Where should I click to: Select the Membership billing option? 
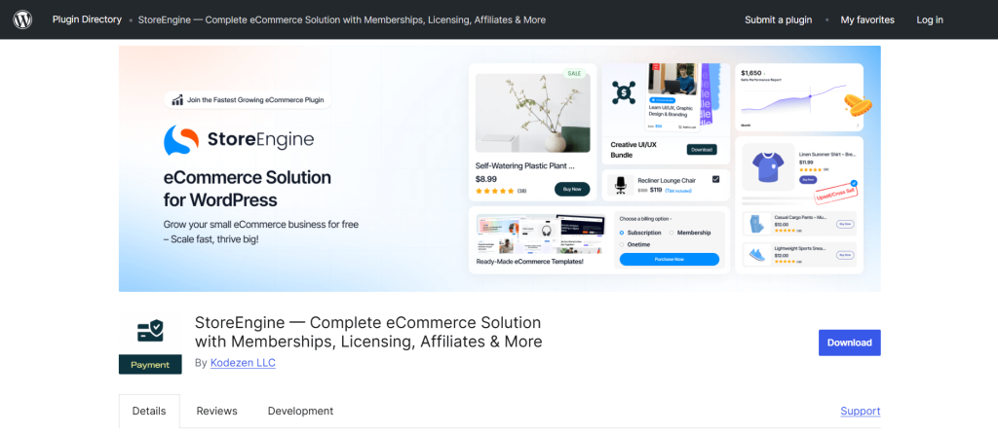[x=690, y=233]
